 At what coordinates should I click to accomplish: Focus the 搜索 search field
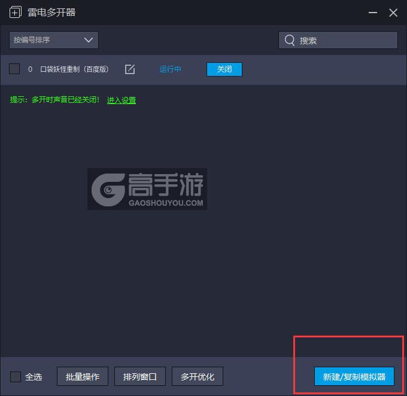click(x=338, y=40)
